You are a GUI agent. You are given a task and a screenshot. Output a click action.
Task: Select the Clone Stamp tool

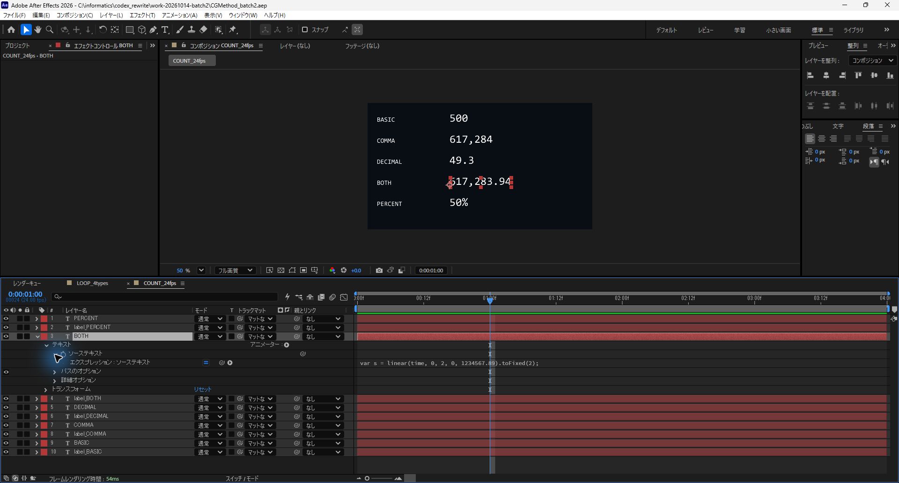pyautogui.click(x=191, y=29)
